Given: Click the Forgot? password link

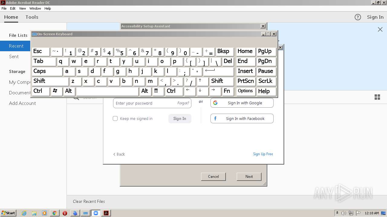Looking at the screenshot, I should click(183, 103).
